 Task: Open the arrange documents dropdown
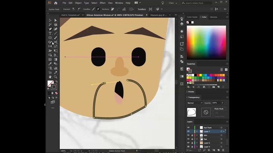tap(137, 3)
